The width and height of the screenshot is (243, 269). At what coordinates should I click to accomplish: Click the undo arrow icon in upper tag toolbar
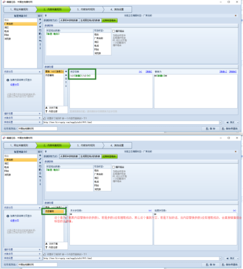pos(40,41)
